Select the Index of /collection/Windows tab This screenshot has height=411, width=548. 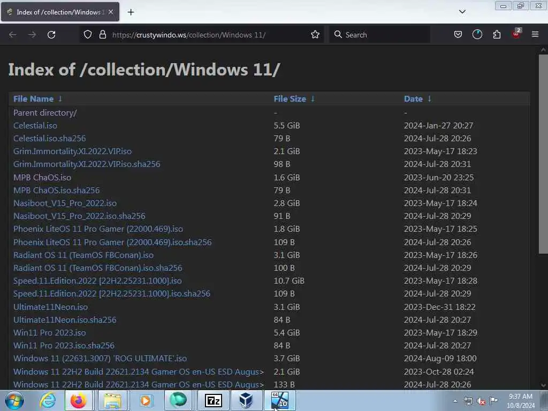point(60,12)
